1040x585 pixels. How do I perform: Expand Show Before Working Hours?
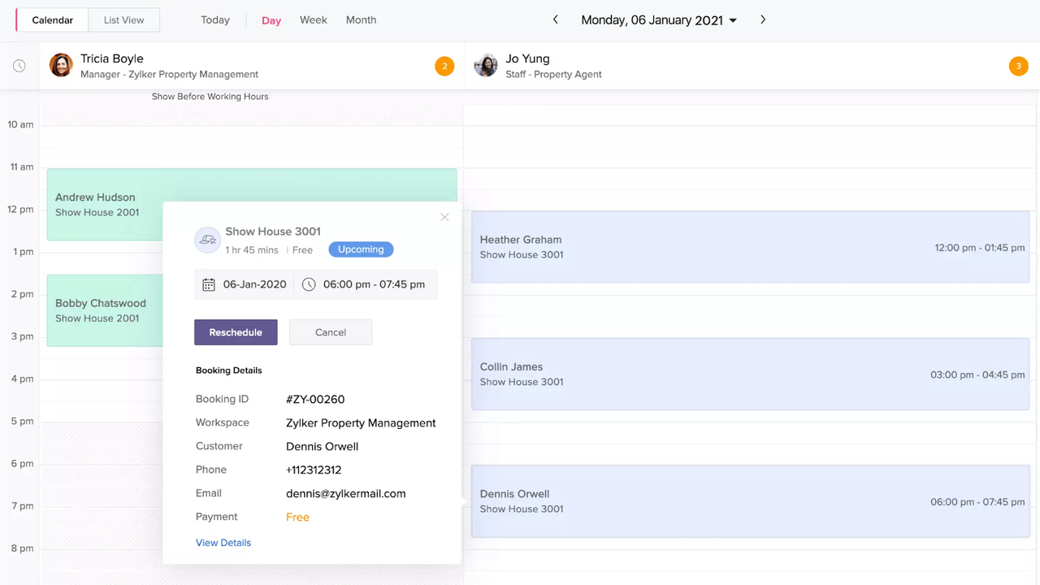[210, 97]
